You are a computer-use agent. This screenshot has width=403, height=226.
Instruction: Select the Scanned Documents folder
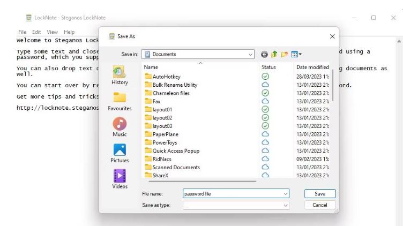(x=172, y=167)
